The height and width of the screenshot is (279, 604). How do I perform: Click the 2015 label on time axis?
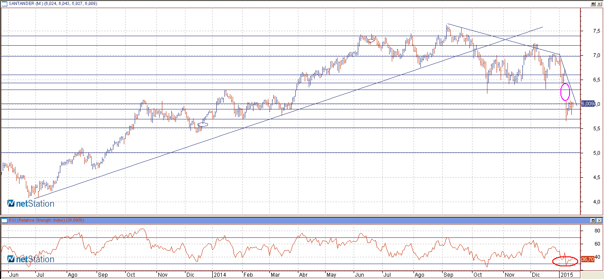click(x=567, y=274)
